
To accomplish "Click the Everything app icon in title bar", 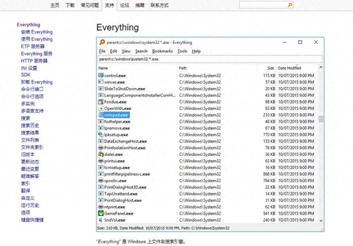I will click(102, 42).
